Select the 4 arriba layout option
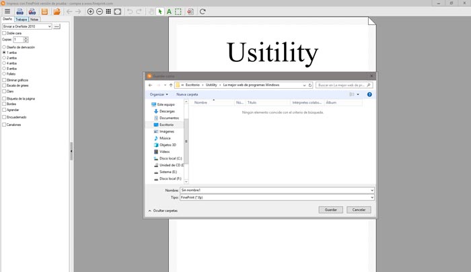The height and width of the screenshot is (272, 471). [x=4, y=63]
